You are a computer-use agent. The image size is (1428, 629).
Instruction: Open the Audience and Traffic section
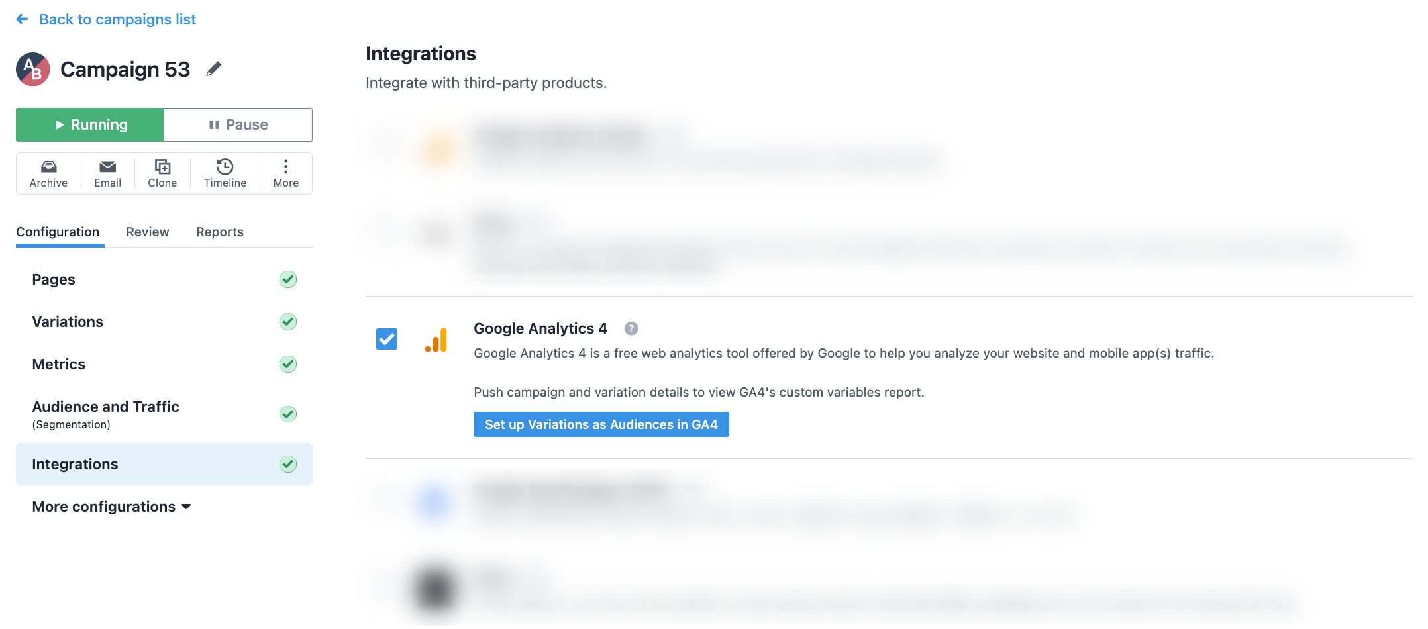click(x=164, y=414)
